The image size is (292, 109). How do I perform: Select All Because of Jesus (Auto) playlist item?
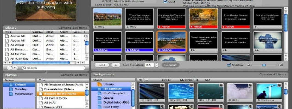click(61, 85)
